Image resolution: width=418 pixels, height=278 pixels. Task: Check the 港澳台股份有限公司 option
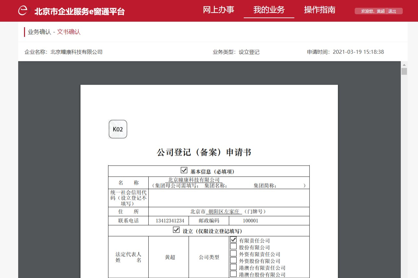click(x=233, y=274)
